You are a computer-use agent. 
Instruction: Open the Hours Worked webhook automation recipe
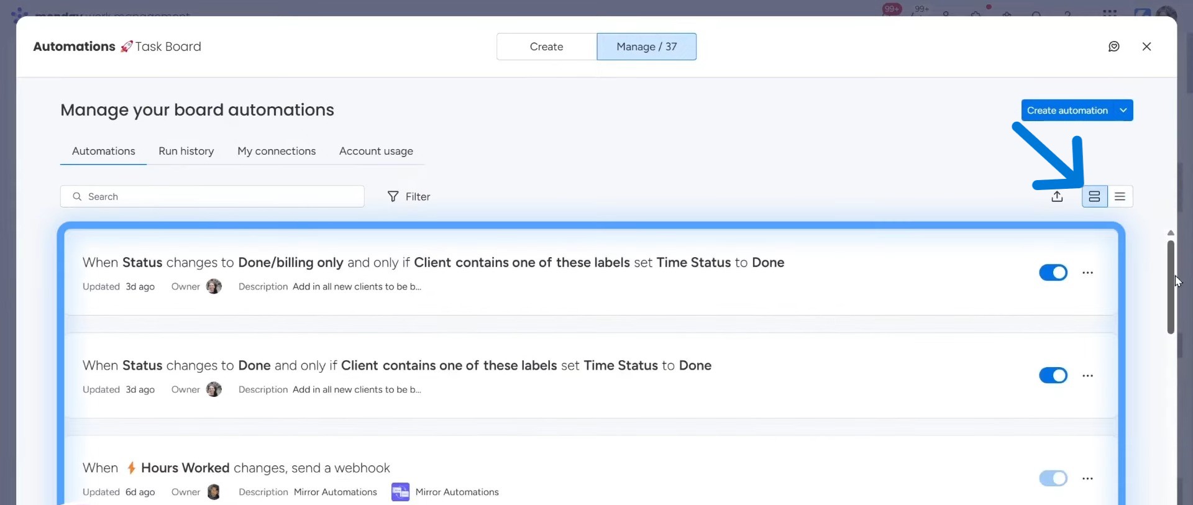pos(236,468)
